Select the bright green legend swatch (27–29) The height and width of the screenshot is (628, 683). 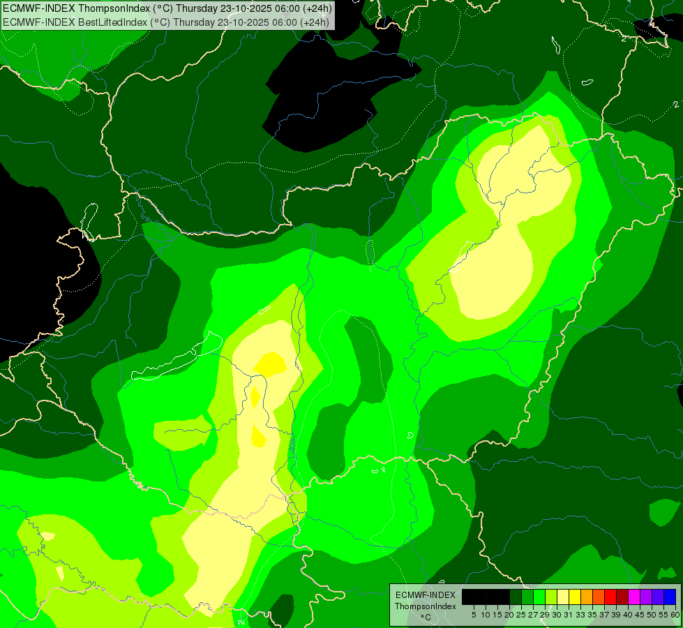[x=539, y=597]
